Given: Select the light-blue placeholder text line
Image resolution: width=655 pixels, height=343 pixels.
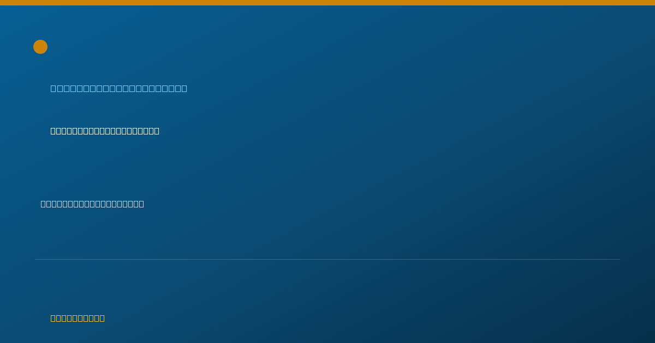Looking at the screenshot, I should 119,88.
